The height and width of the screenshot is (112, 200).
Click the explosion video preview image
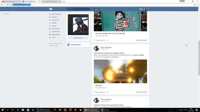120,71
